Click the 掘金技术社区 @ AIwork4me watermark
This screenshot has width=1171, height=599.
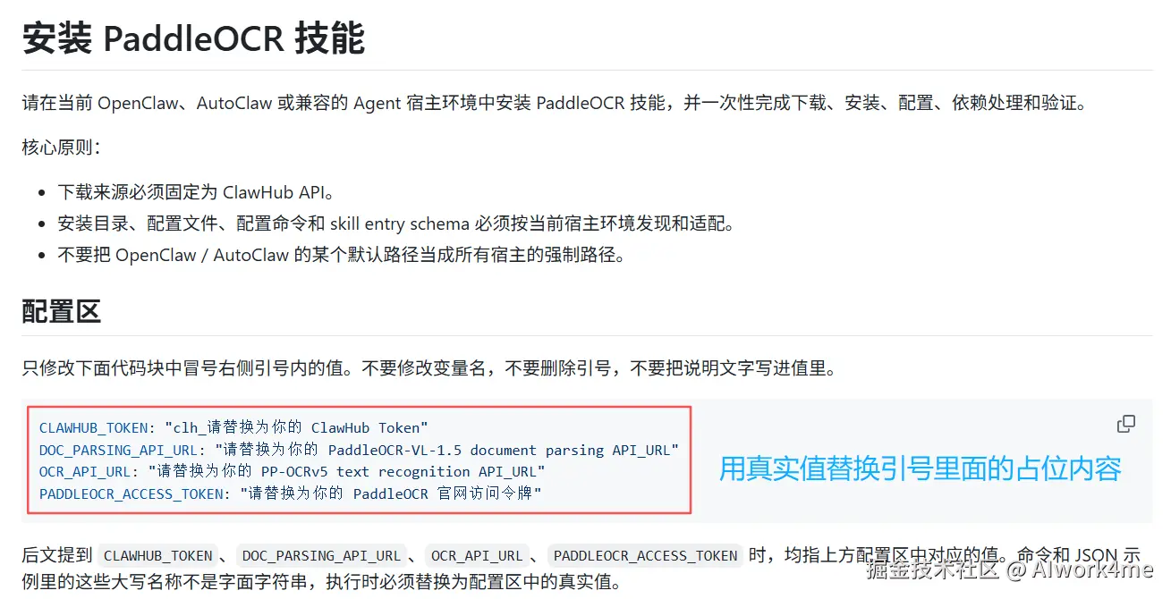(1010, 569)
